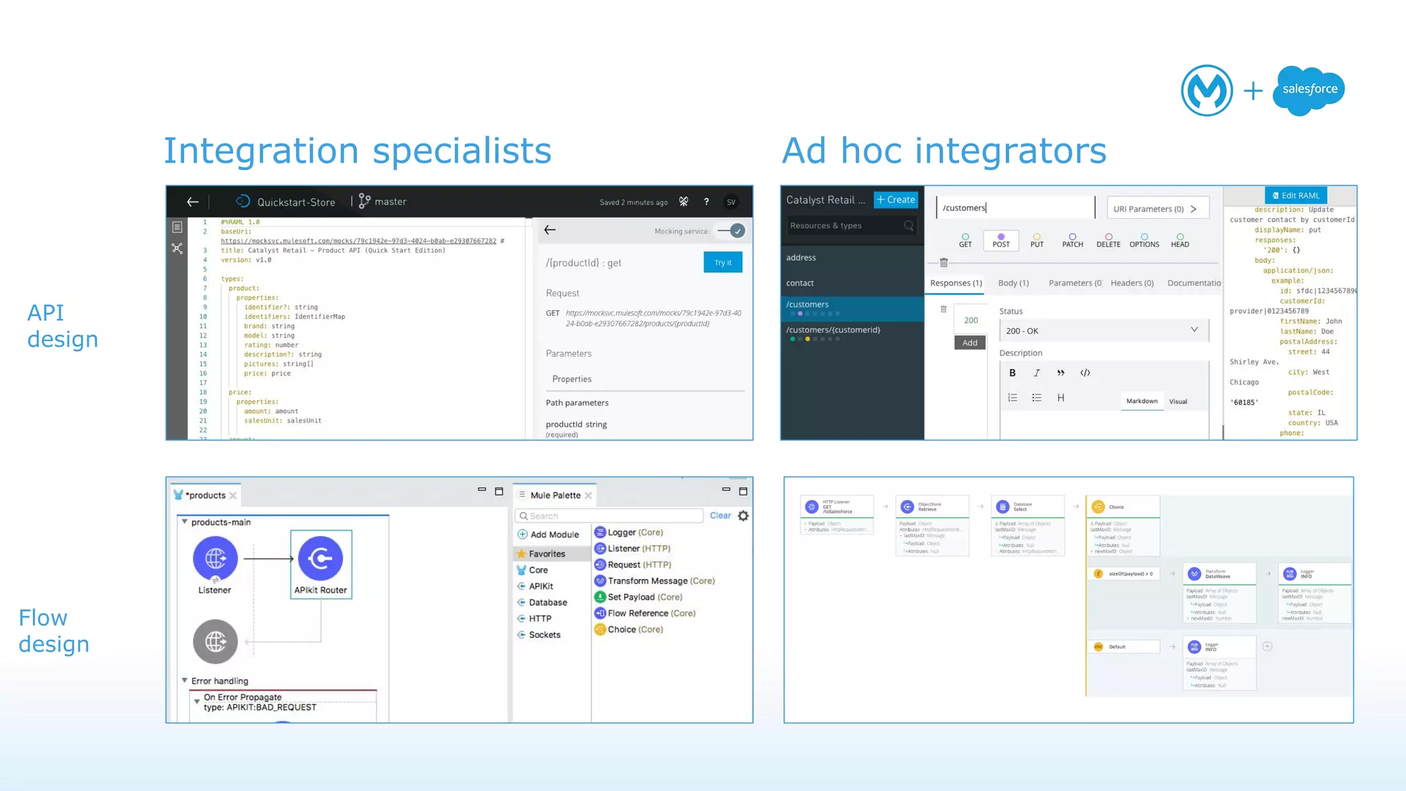Collapse the On Error Propagate block
Viewport: 1406px width, 791px height.
196,701
